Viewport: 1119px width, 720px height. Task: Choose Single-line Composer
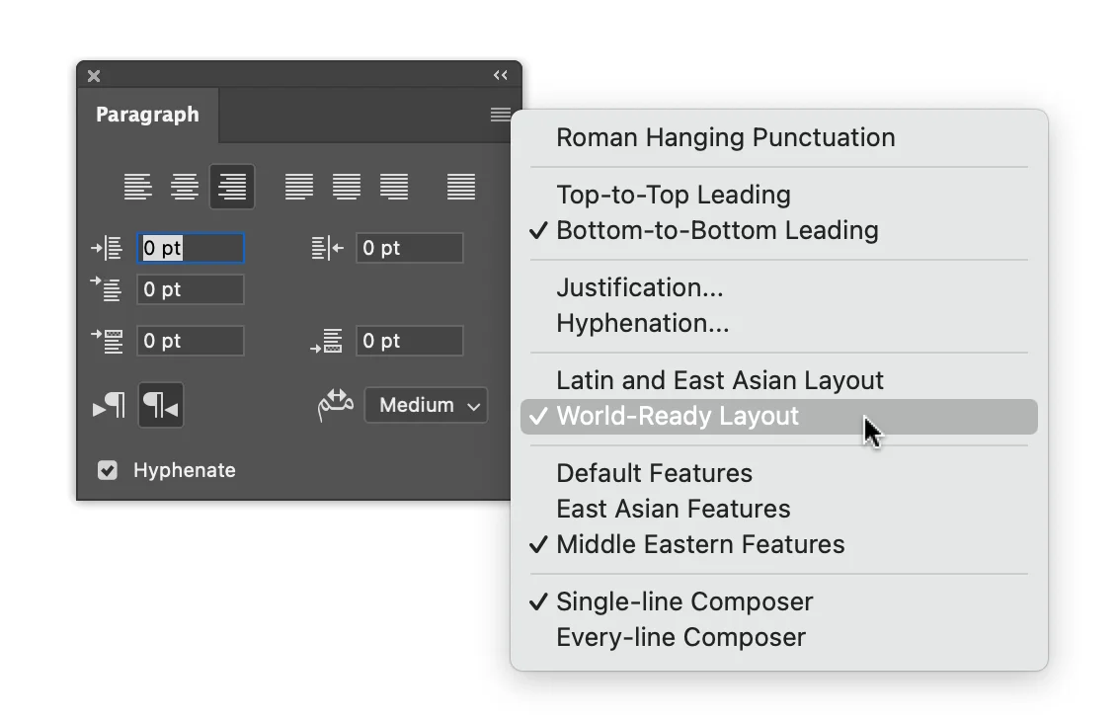coord(779,601)
